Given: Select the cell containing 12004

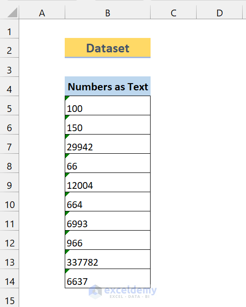Looking at the screenshot, I should pos(108,182).
